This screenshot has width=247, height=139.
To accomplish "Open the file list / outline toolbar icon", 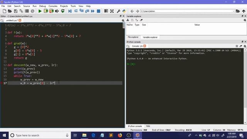I will [x=27, y=11].
